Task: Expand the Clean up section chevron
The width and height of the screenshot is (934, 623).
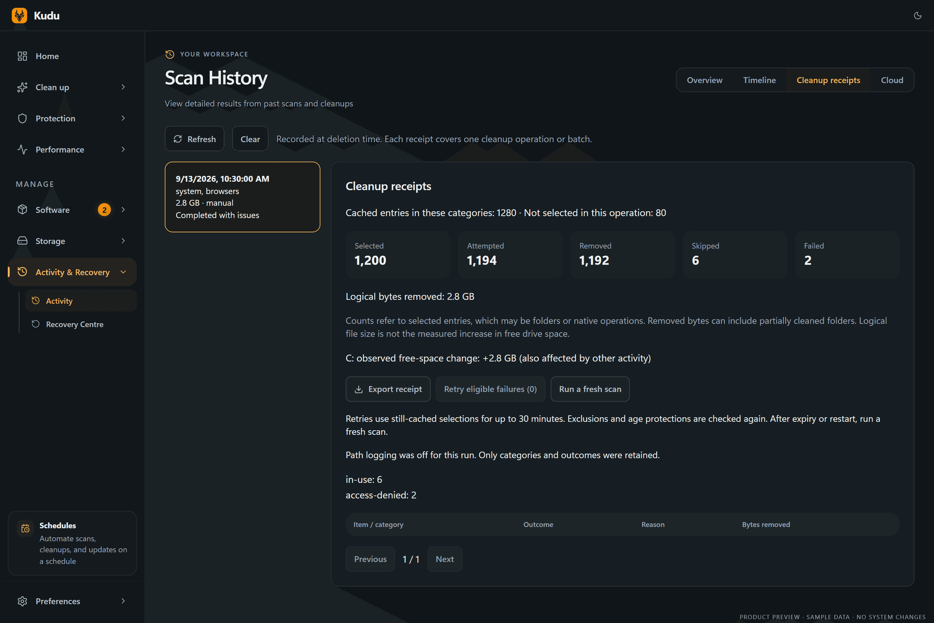Action: point(123,87)
